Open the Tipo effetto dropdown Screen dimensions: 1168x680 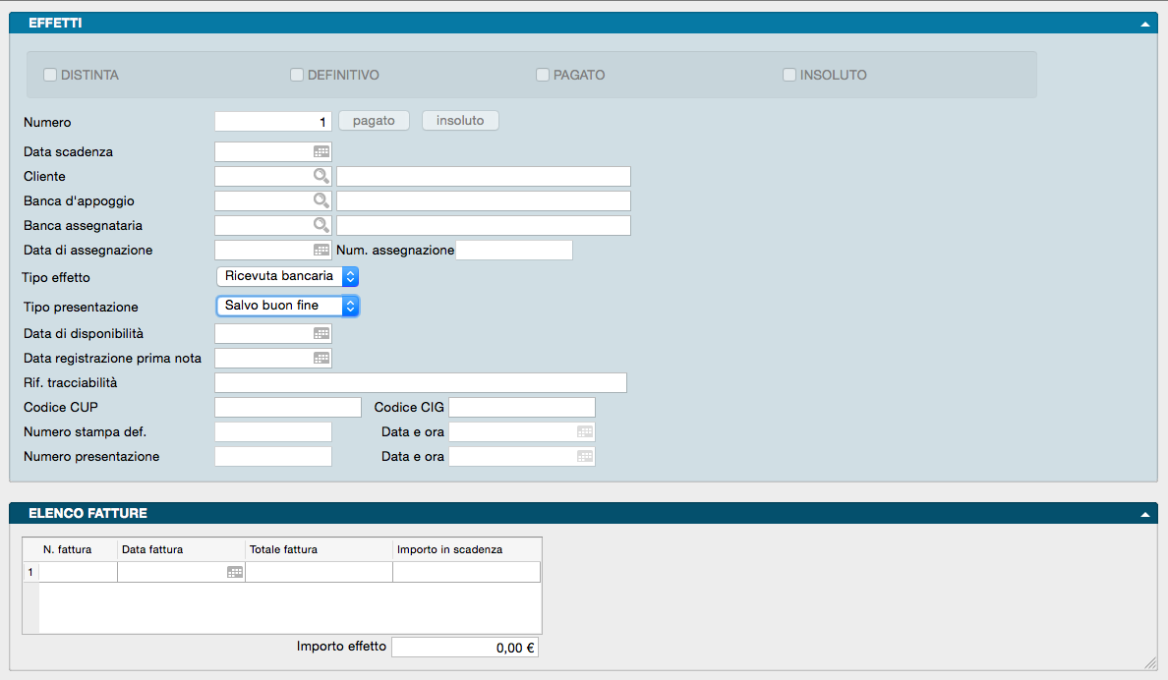coord(287,276)
